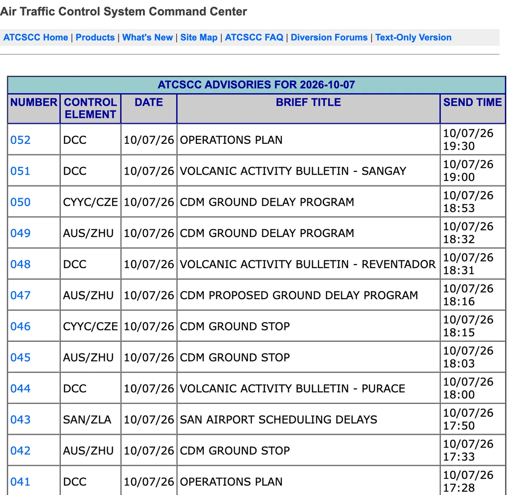Click DCC control element in row 044
Image resolution: width=513 pixels, height=495 pixels.
pyautogui.click(x=75, y=388)
